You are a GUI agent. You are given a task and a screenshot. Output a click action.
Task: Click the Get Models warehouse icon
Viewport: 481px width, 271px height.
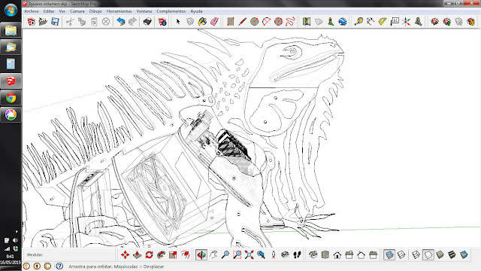point(434,22)
